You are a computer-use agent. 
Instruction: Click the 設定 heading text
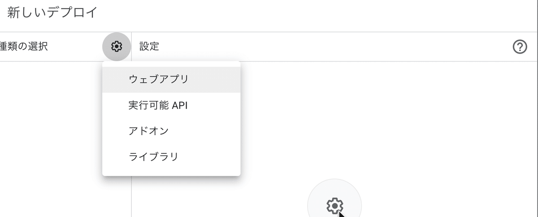[149, 47]
